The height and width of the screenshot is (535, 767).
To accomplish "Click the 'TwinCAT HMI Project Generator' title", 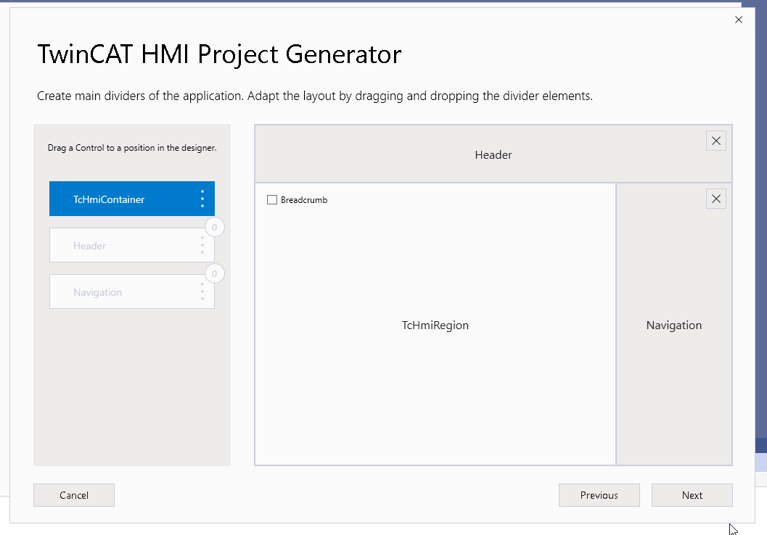I will click(219, 54).
